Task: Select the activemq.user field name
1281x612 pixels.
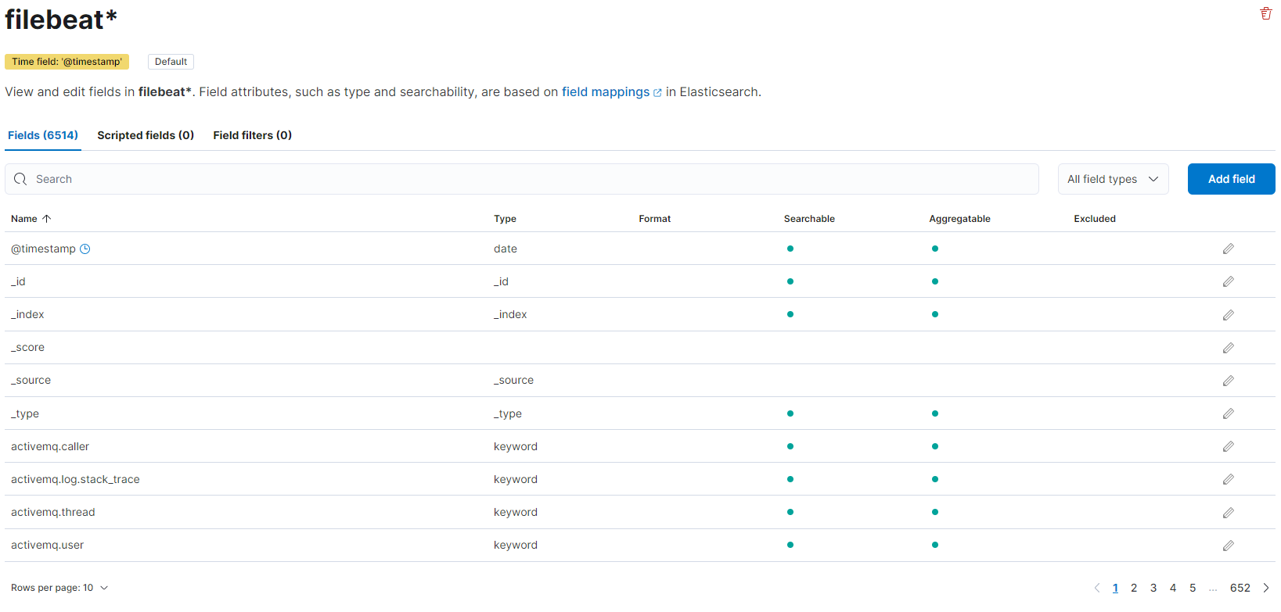Action: [47, 545]
